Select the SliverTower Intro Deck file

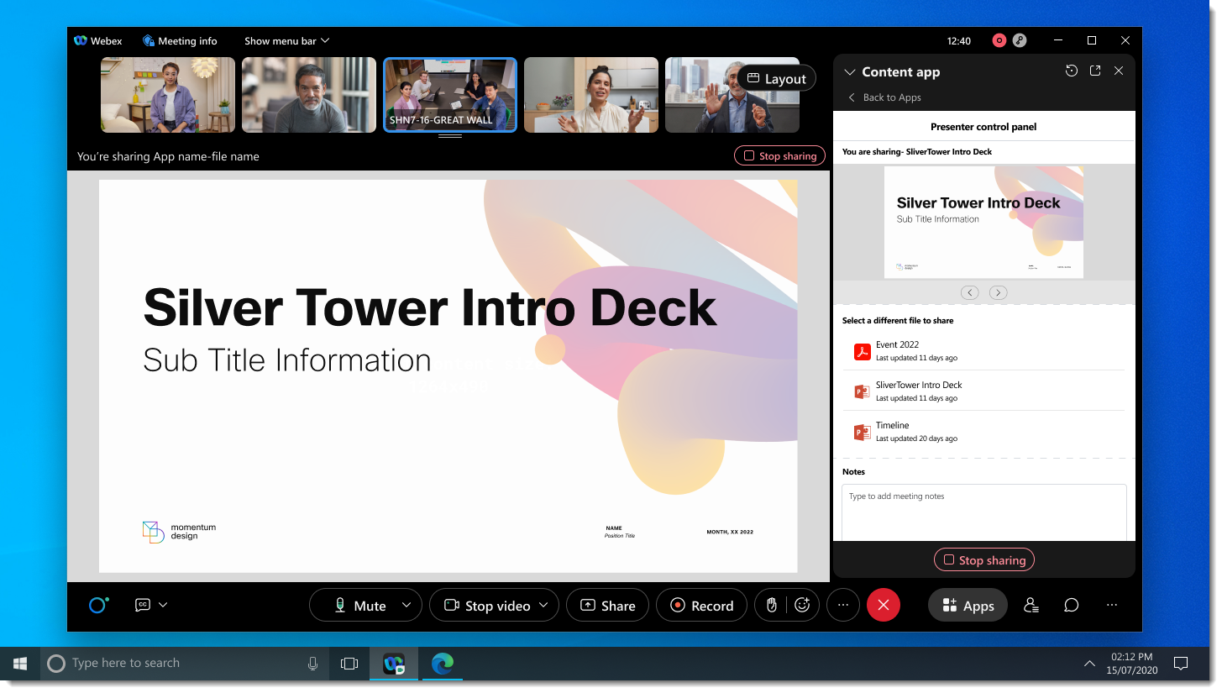pos(983,391)
